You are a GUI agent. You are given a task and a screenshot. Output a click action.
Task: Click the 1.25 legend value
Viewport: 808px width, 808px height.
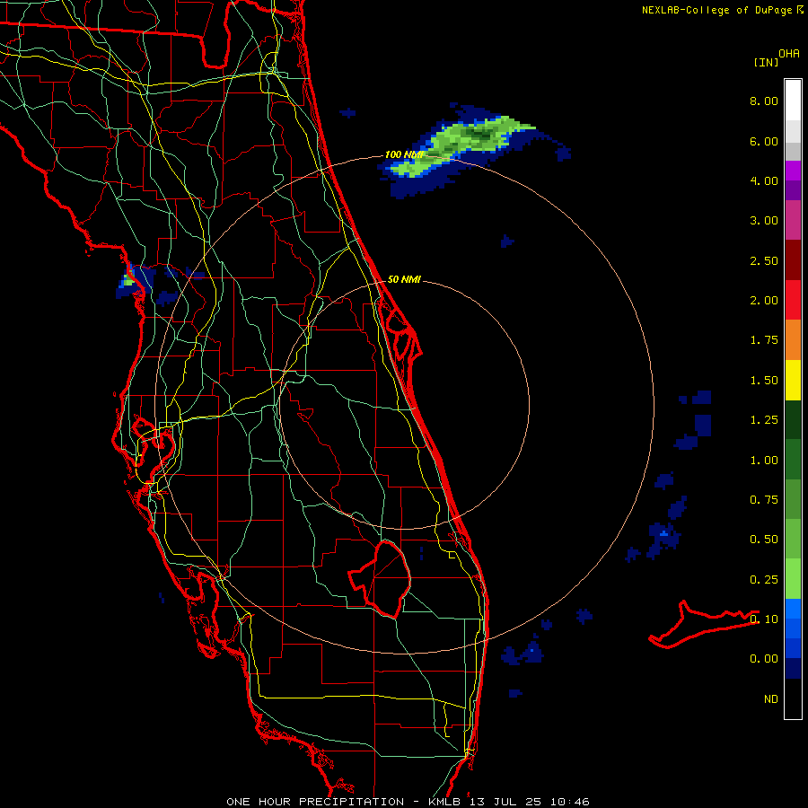click(x=764, y=420)
